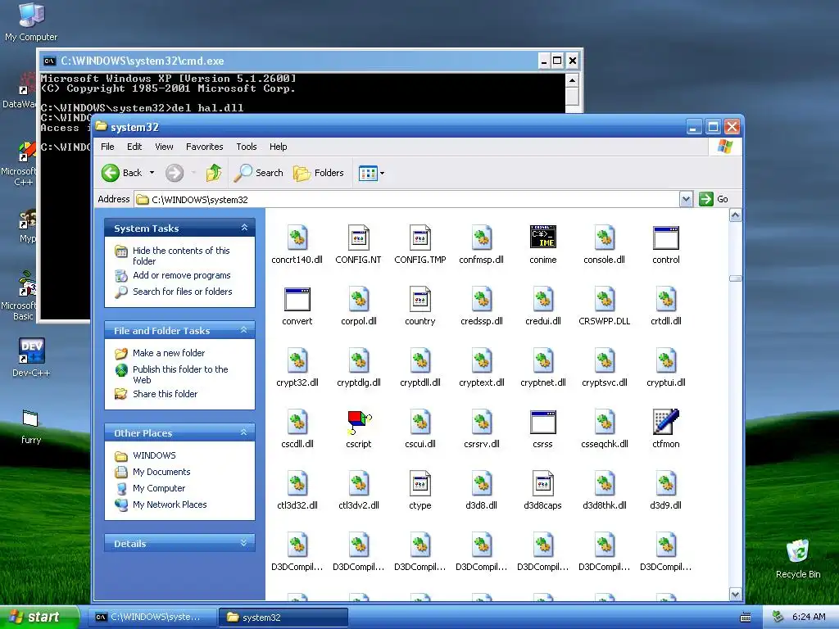Click the Search toolbar button
This screenshot has width=839, height=629.
point(258,173)
